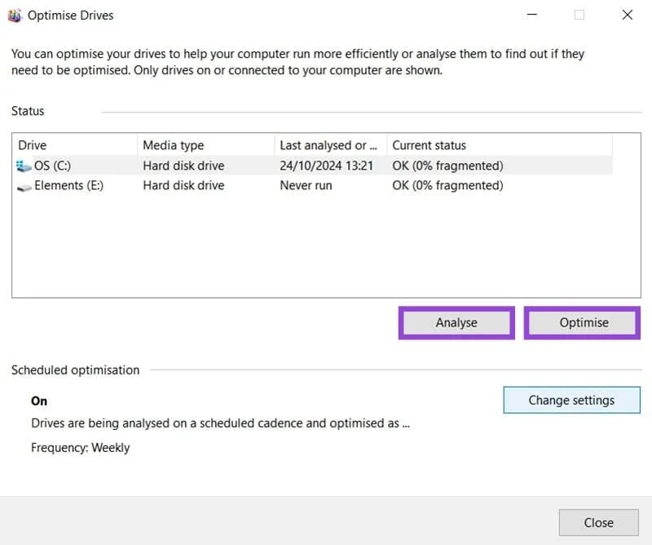This screenshot has width=652, height=545.
Task: Select the OS (C:) drive icon
Action: click(x=24, y=166)
